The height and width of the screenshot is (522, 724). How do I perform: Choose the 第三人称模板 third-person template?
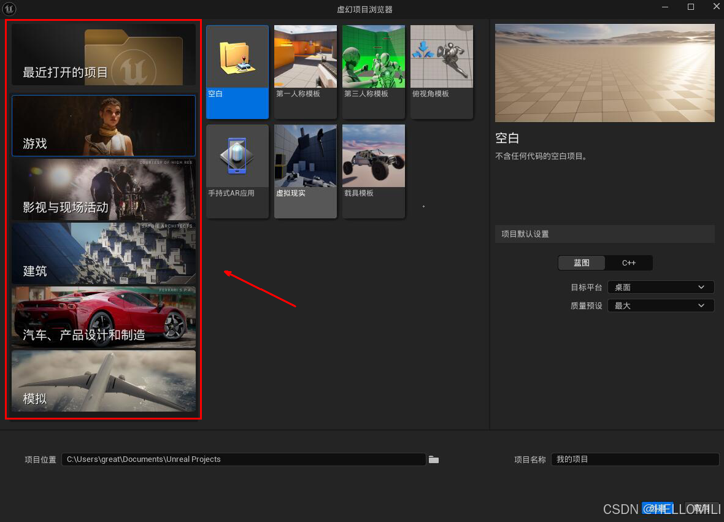tap(374, 72)
